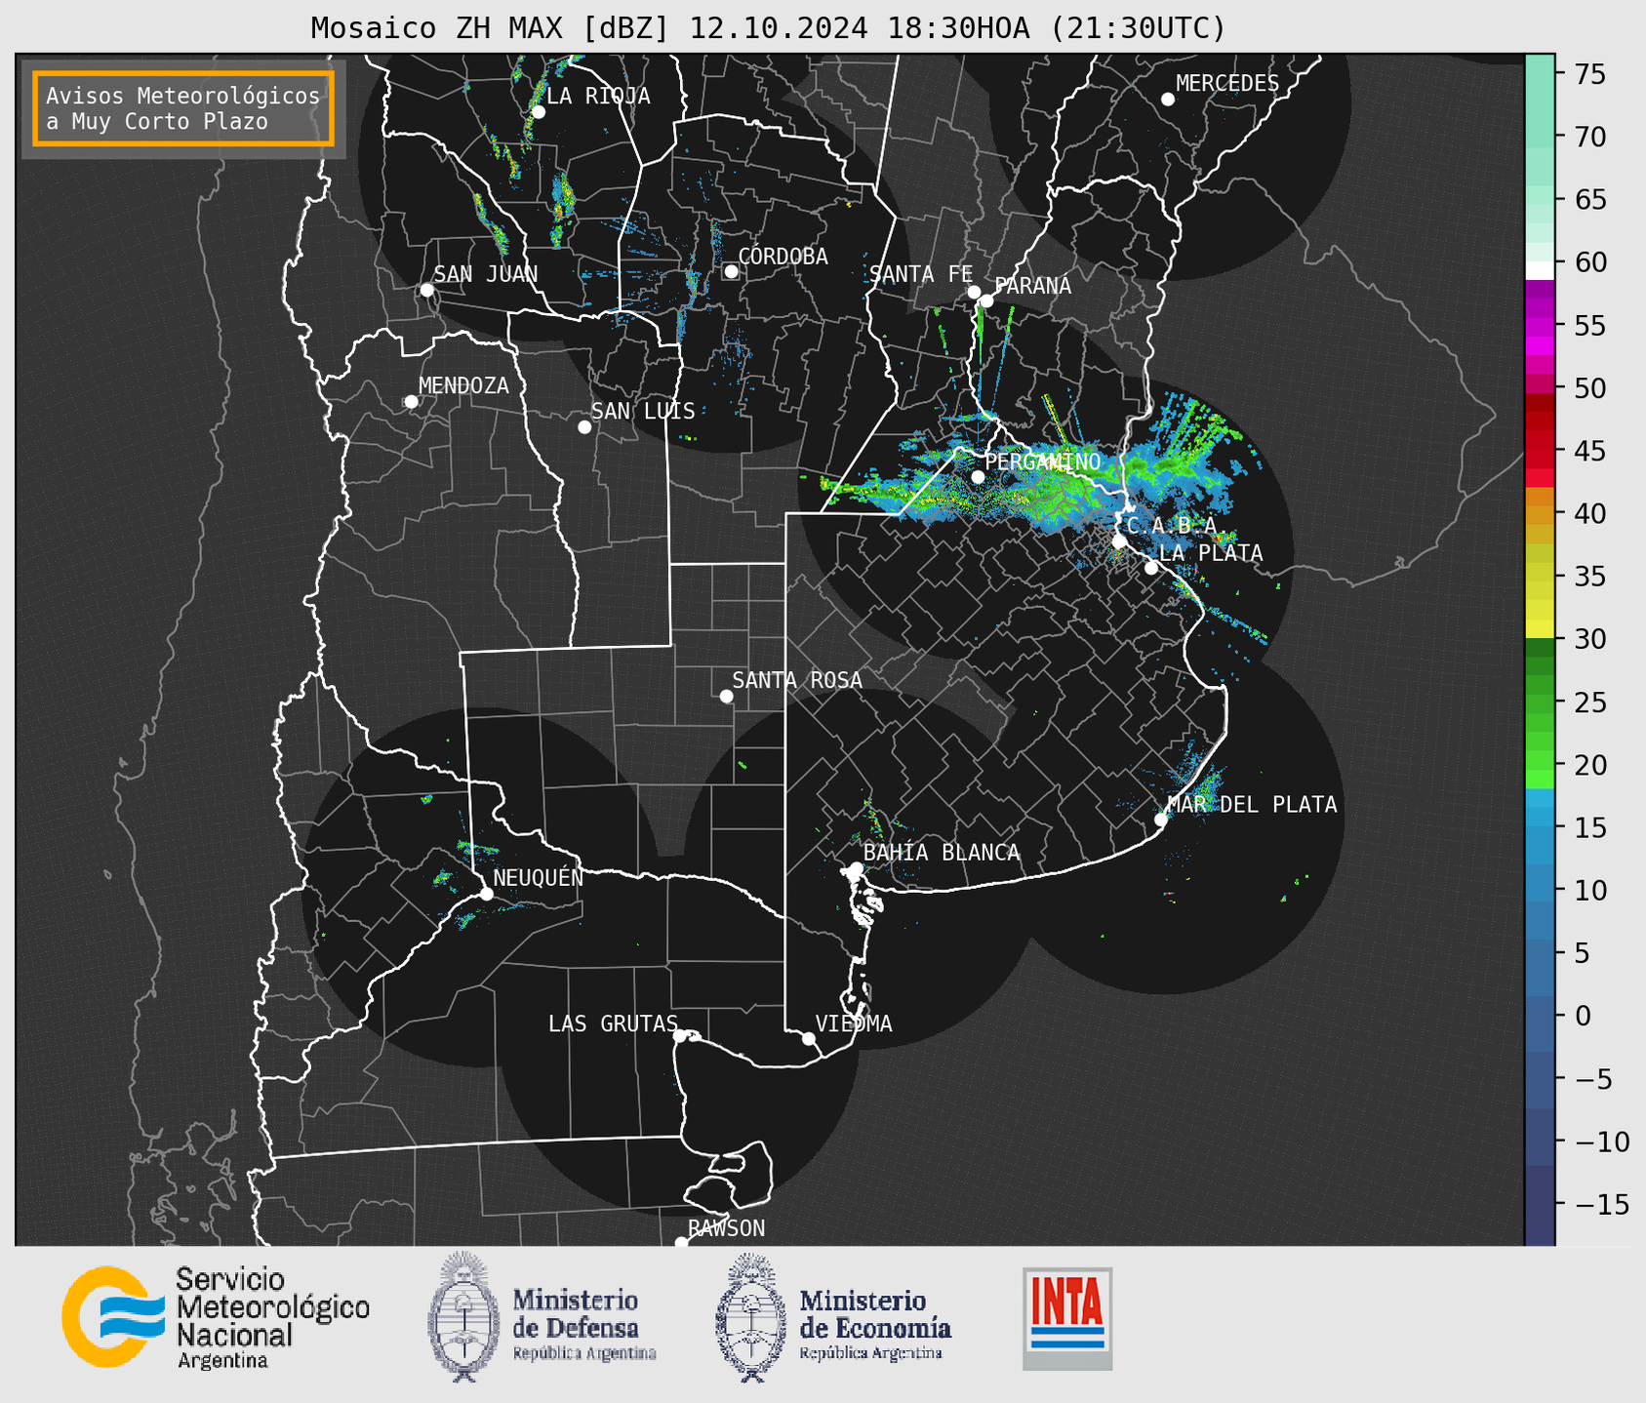Click the C.A.B.A. city marker dot

pyautogui.click(x=1120, y=541)
